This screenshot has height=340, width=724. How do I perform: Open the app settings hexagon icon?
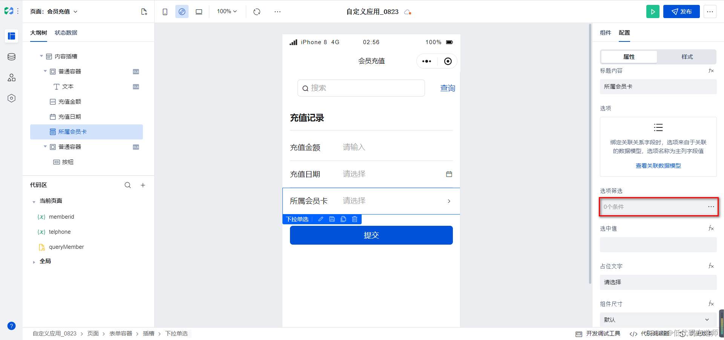(x=12, y=98)
